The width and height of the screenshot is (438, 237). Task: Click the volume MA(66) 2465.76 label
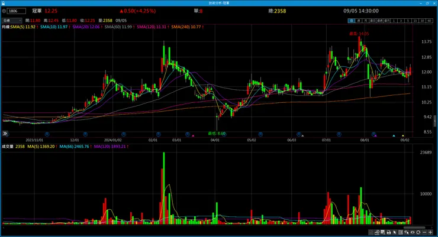[75, 147]
